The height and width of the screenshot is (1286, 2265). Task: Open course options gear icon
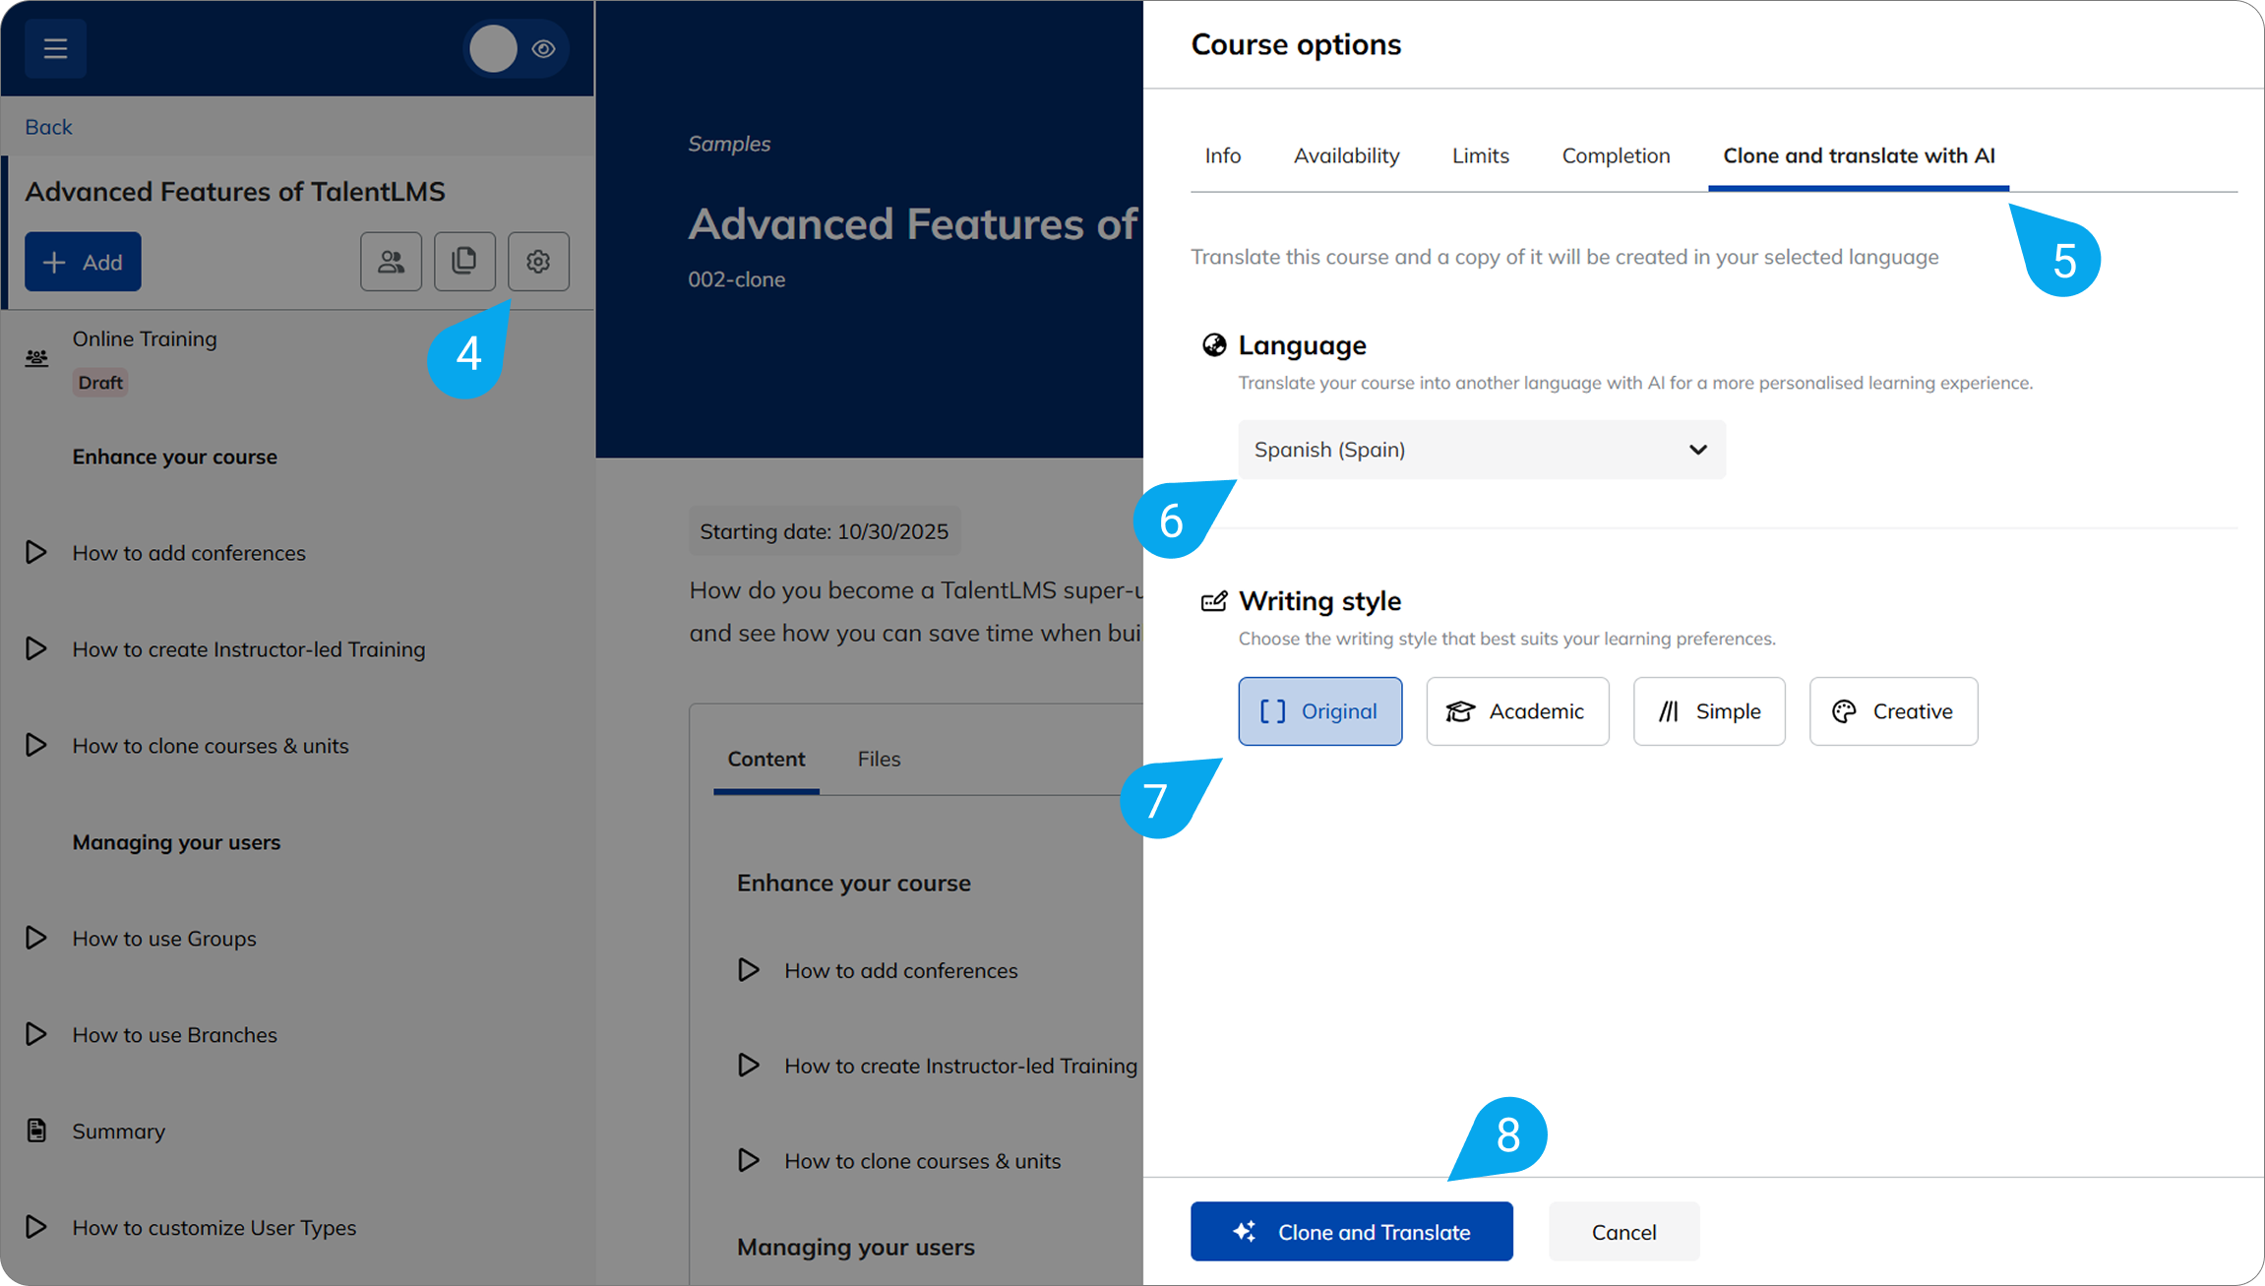pyautogui.click(x=538, y=262)
